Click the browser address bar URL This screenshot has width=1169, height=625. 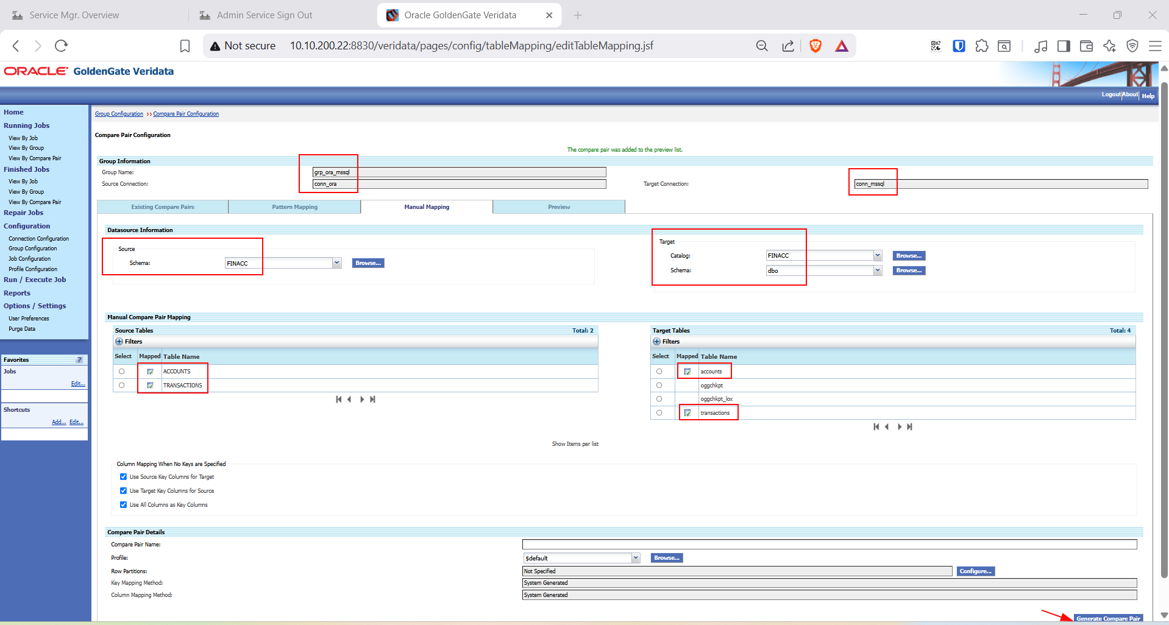pyautogui.click(x=472, y=46)
